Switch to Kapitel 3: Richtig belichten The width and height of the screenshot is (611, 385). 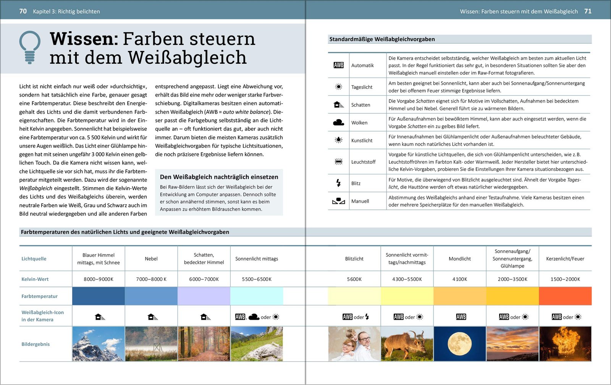click(66, 11)
